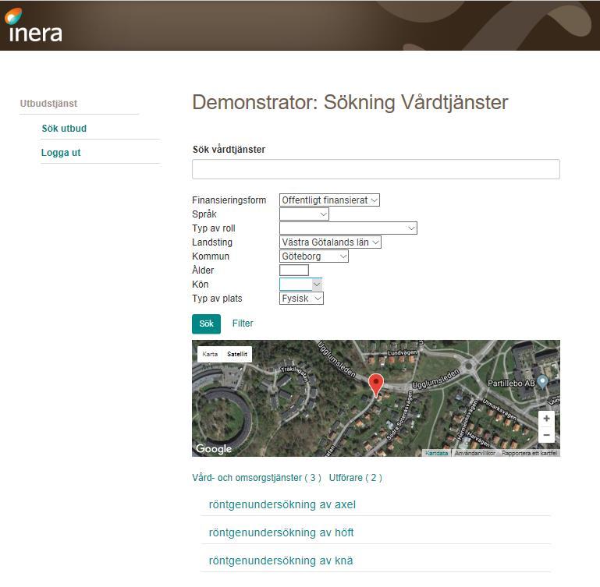
Task: Click Användarvillkor link on map
Action: pos(475,453)
